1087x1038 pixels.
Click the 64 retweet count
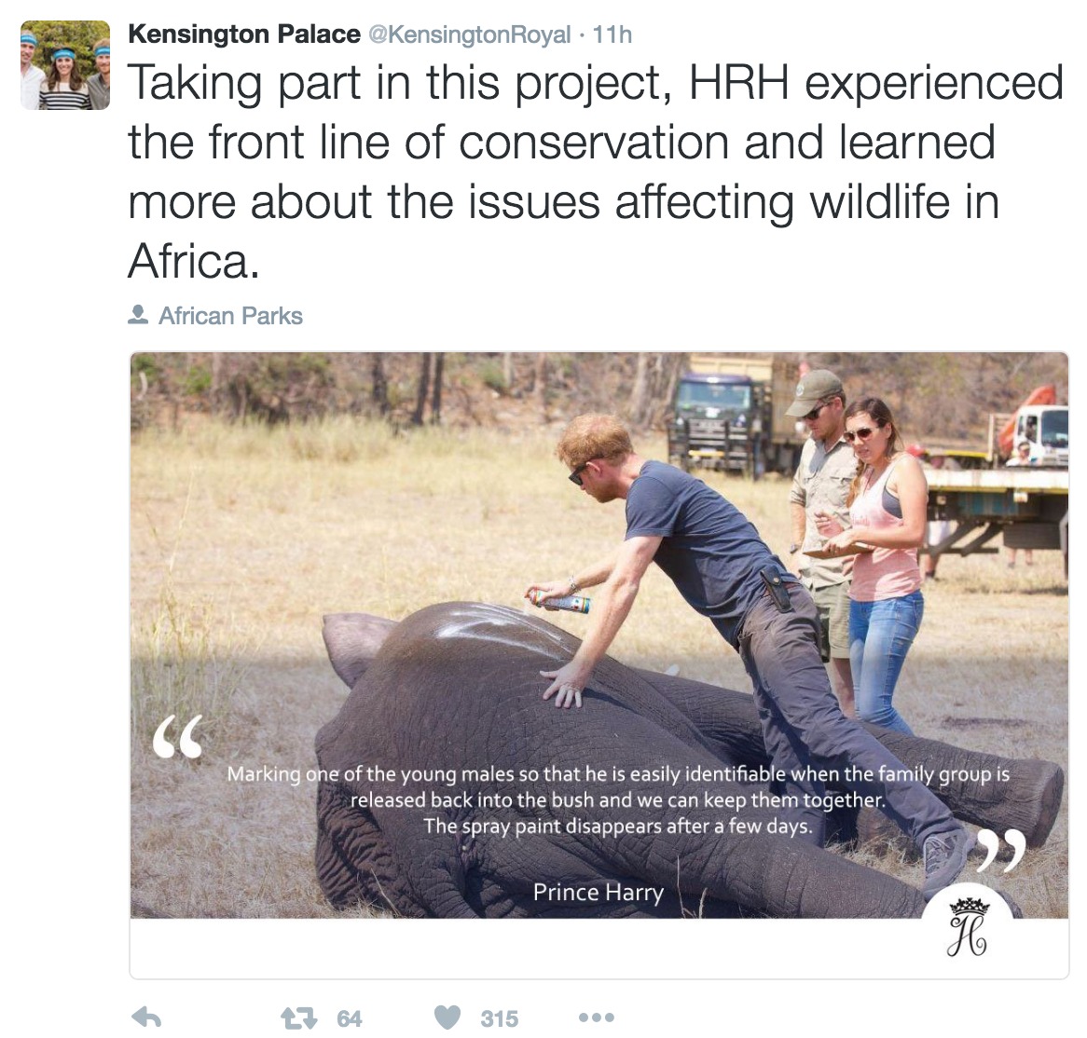[348, 1018]
